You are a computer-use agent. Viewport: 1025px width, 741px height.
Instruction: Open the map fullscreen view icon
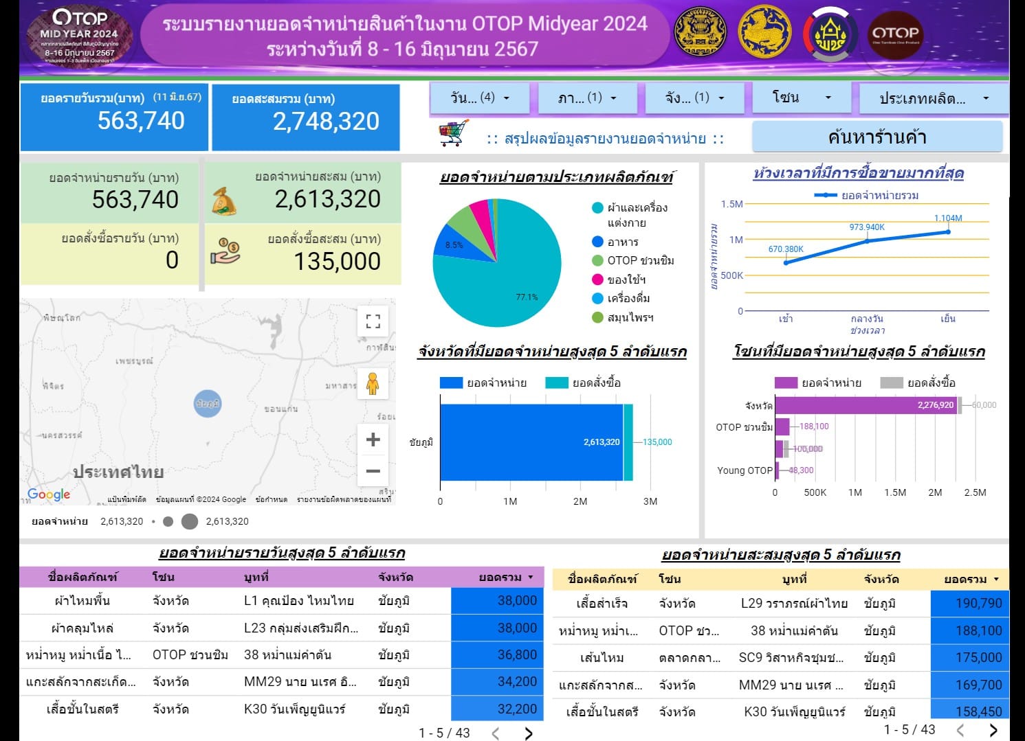click(x=373, y=321)
